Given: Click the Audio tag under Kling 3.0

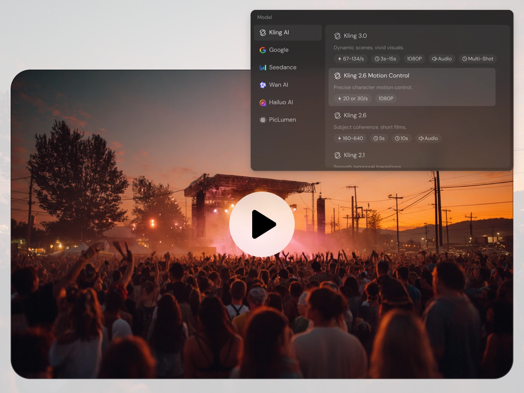Looking at the screenshot, I should [x=442, y=59].
